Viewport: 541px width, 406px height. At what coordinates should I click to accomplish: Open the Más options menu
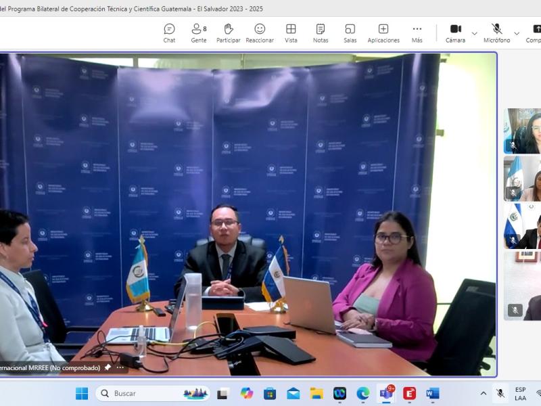pyautogui.click(x=417, y=32)
